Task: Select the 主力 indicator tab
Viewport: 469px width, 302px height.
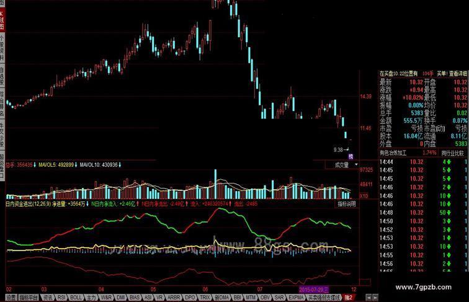Action: [91, 298]
